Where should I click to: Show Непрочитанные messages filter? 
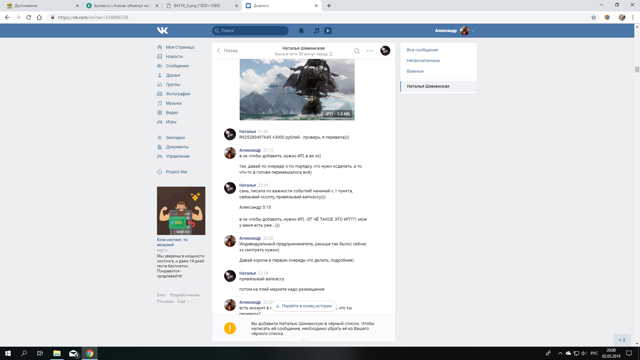click(x=423, y=61)
